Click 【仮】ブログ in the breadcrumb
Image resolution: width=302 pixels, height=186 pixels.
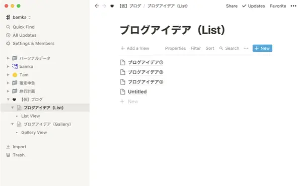point(130,6)
